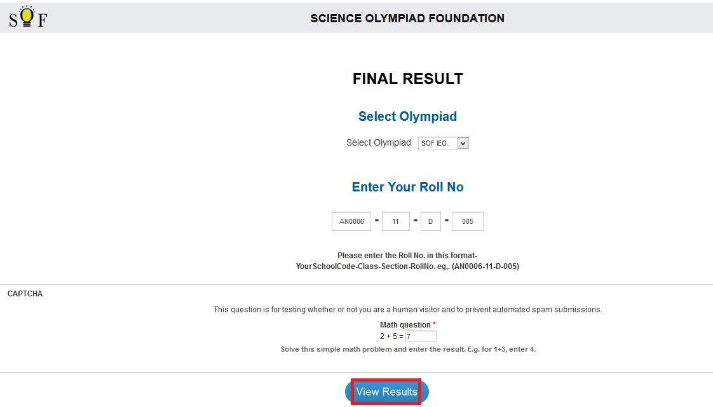This screenshot has width=713, height=407.
Task: Click the Science Olympiad Foundation header title
Action: [x=407, y=18]
